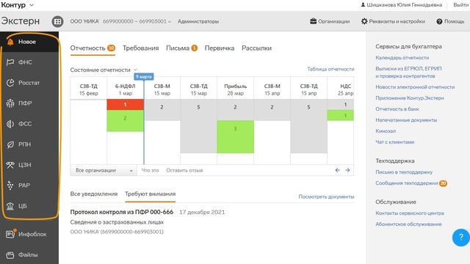Image resolution: width=470 pixels, height=264 pixels.
Task: Click the Прибыль 28 мар column header
Action: [x=235, y=89]
